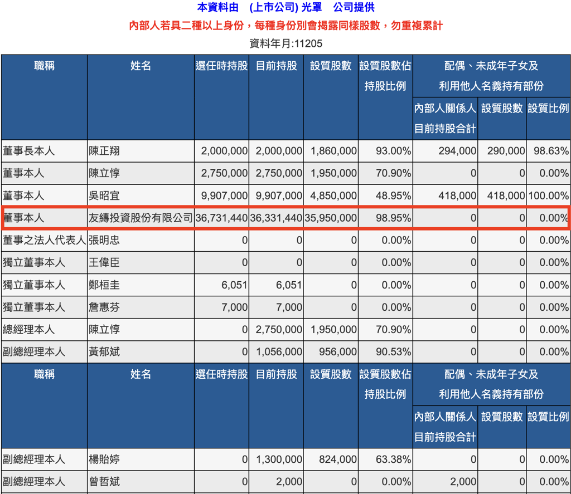Click the 選任時持股 column header
Image resolution: width=571 pixels, height=494 pixels.
point(221,66)
